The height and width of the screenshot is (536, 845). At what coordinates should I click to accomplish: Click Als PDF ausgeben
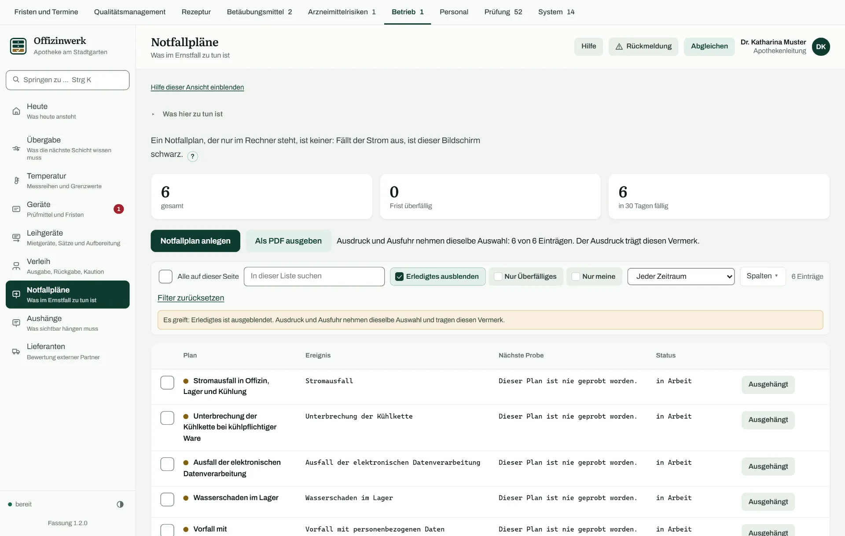(288, 241)
